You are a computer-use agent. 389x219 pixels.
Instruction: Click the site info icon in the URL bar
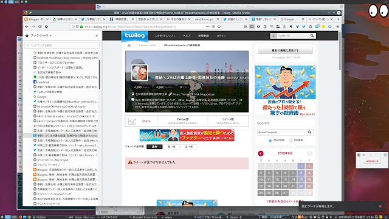73,27
